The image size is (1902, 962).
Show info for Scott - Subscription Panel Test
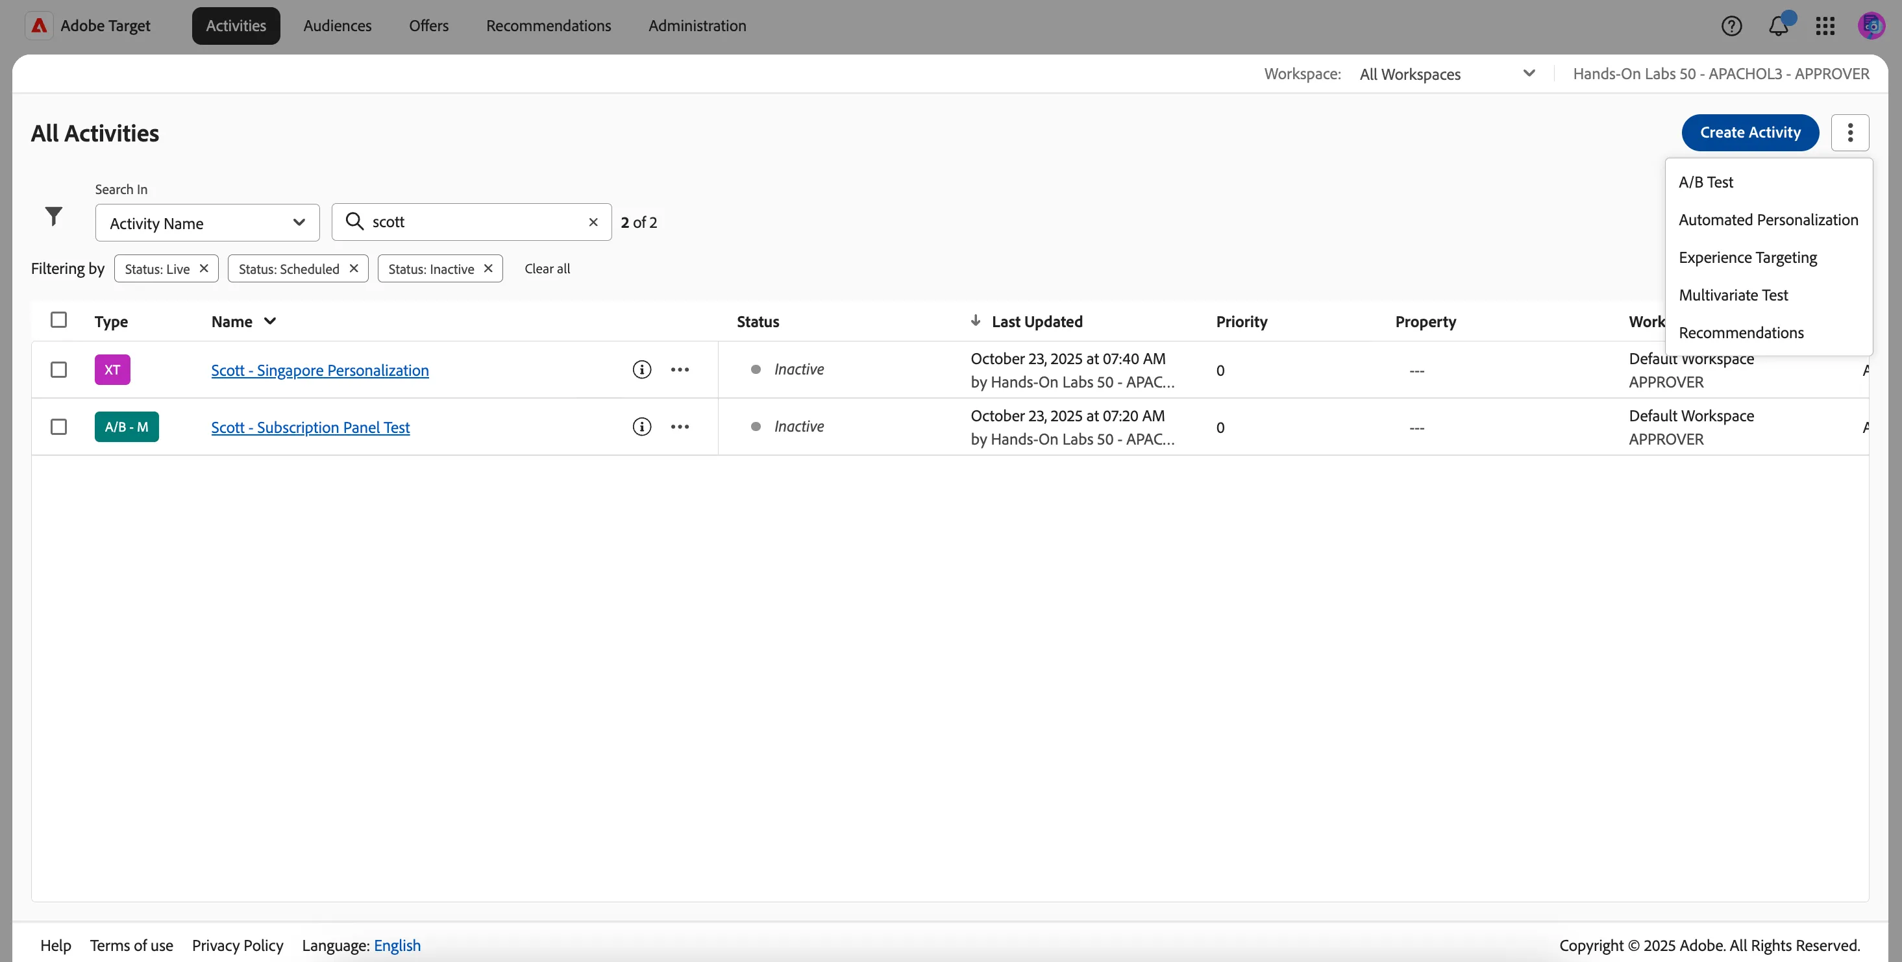pos(641,426)
